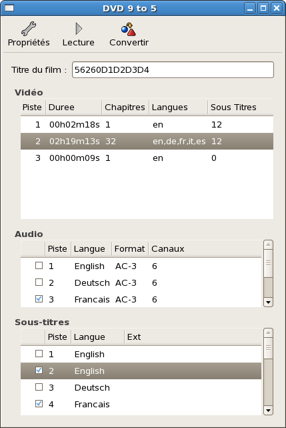The image size is (286, 428).
Task: Launch the Convertir conversion icon
Action: pos(129,29)
